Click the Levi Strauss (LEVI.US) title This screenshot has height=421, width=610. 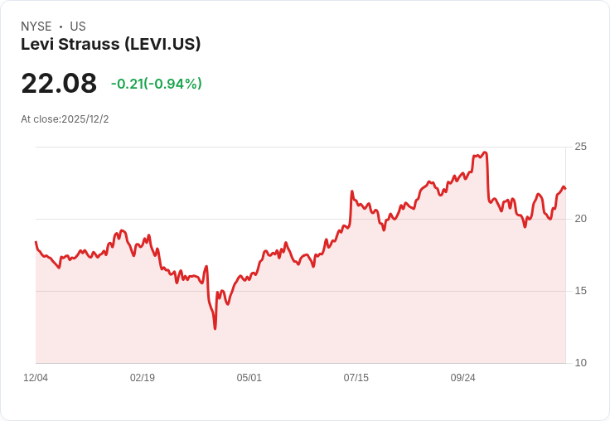pyautogui.click(x=110, y=45)
